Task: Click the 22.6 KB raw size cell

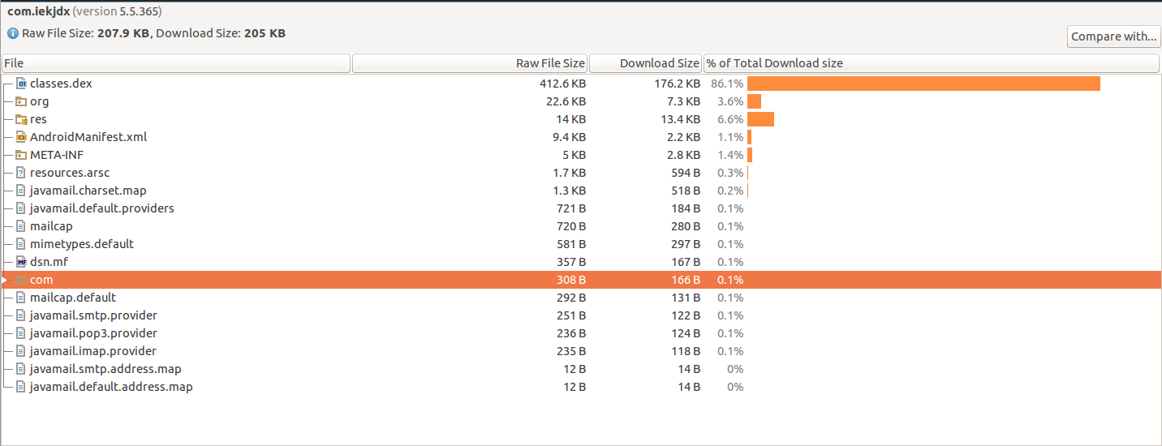Action: (x=566, y=101)
